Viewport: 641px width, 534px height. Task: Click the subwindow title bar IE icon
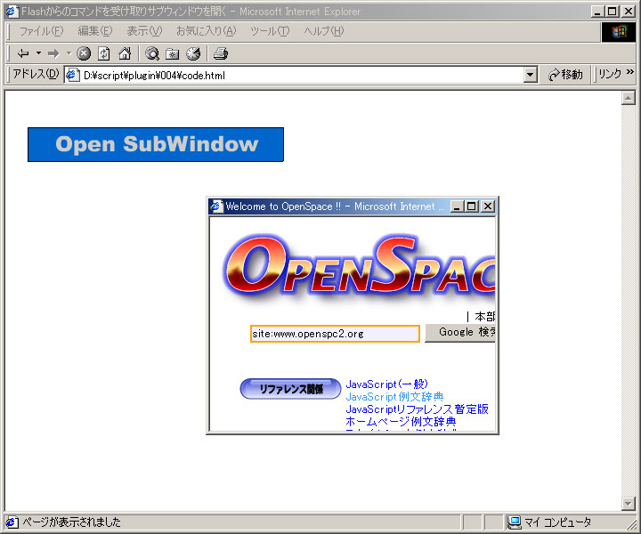click(x=216, y=206)
